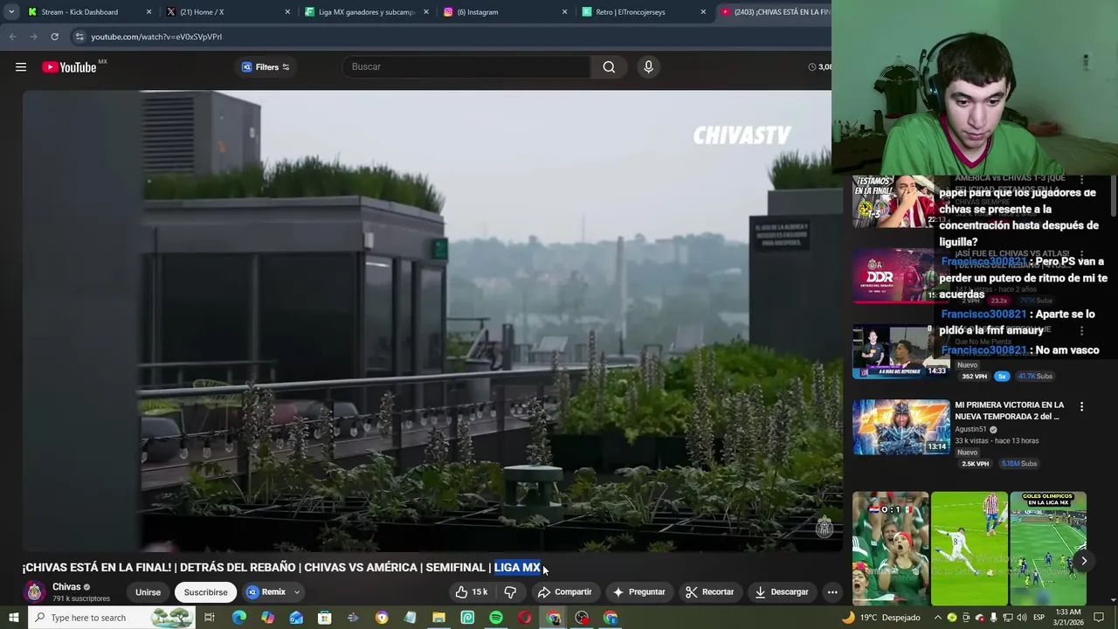Viewport: 1118px width, 629px height.
Task: Share the video with Compartir
Action: (564, 592)
